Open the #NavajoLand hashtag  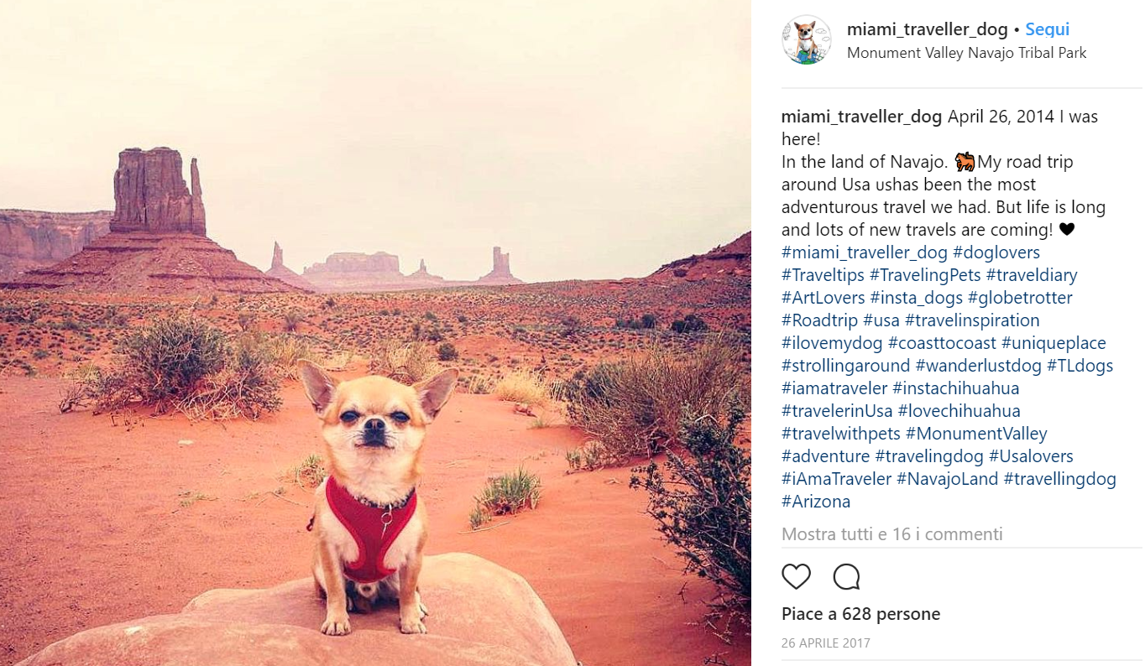[947, 479]
